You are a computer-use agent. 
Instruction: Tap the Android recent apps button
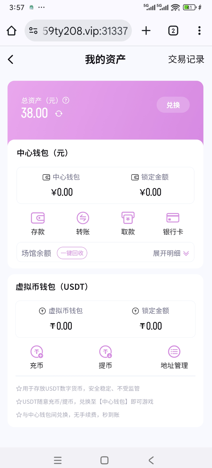click(x=58, y=460)
